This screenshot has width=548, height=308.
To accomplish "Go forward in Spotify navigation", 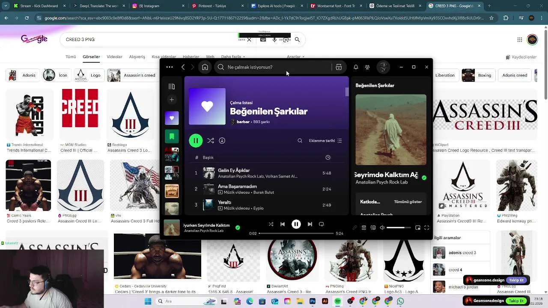I will click(192, 67).
